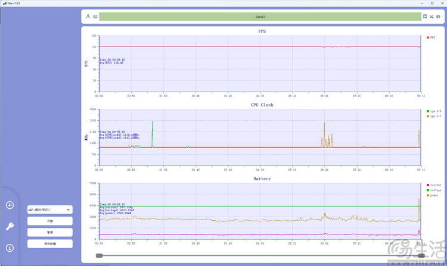Click the folder open icon at top right

click(x=439, y=17)
